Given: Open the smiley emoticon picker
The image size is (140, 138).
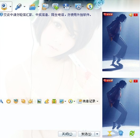Looking at the screenshot, I should pyautogui.click(x=8, y=101).
